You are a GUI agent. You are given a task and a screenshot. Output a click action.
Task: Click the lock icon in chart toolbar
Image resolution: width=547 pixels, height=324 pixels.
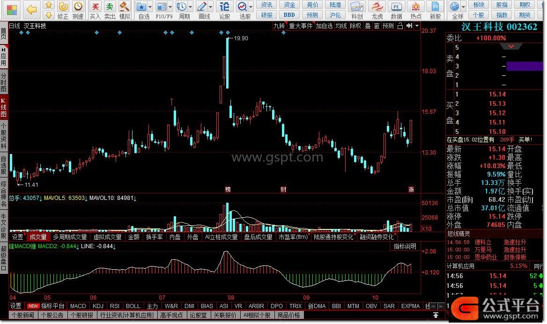[400, 26]
